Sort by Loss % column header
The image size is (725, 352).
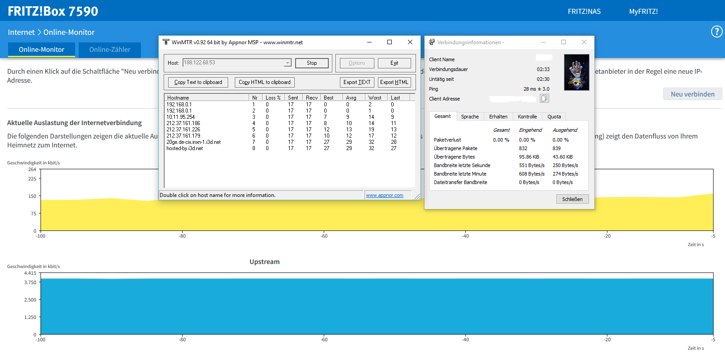[x=273, y=97]
